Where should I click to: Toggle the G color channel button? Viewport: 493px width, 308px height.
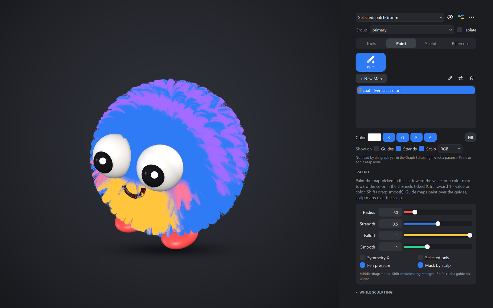click(x=402, y=137)
